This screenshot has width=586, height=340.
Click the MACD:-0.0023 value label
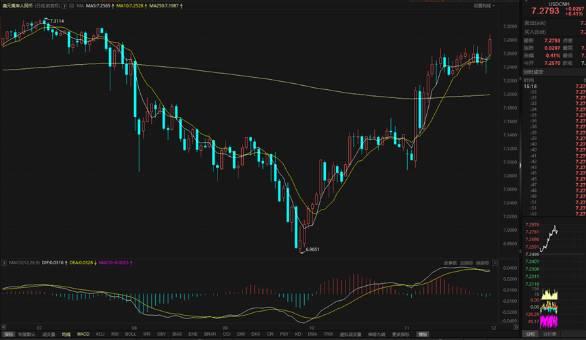pyautogui.click(x=114, y=263)
